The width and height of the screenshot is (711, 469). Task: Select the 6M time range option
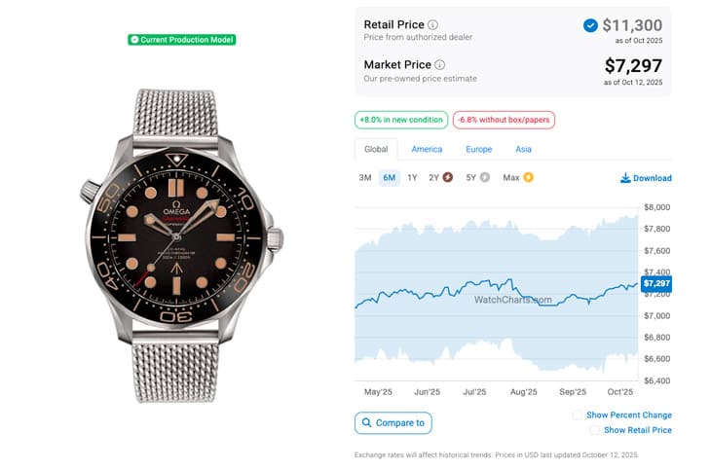(x=389, y=178)
